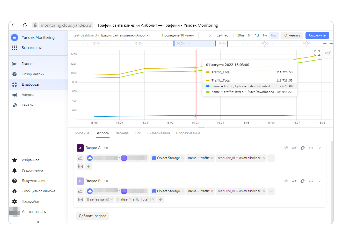Open the three-dot menu for Запрос A
Screen dimensions: 342x245
click(x=311, y=148)
